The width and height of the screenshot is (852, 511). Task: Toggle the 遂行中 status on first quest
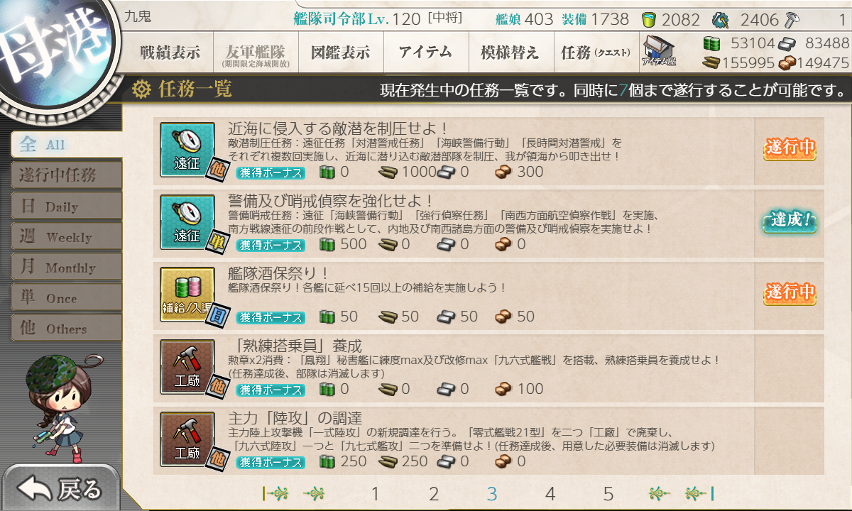(789, 149)
